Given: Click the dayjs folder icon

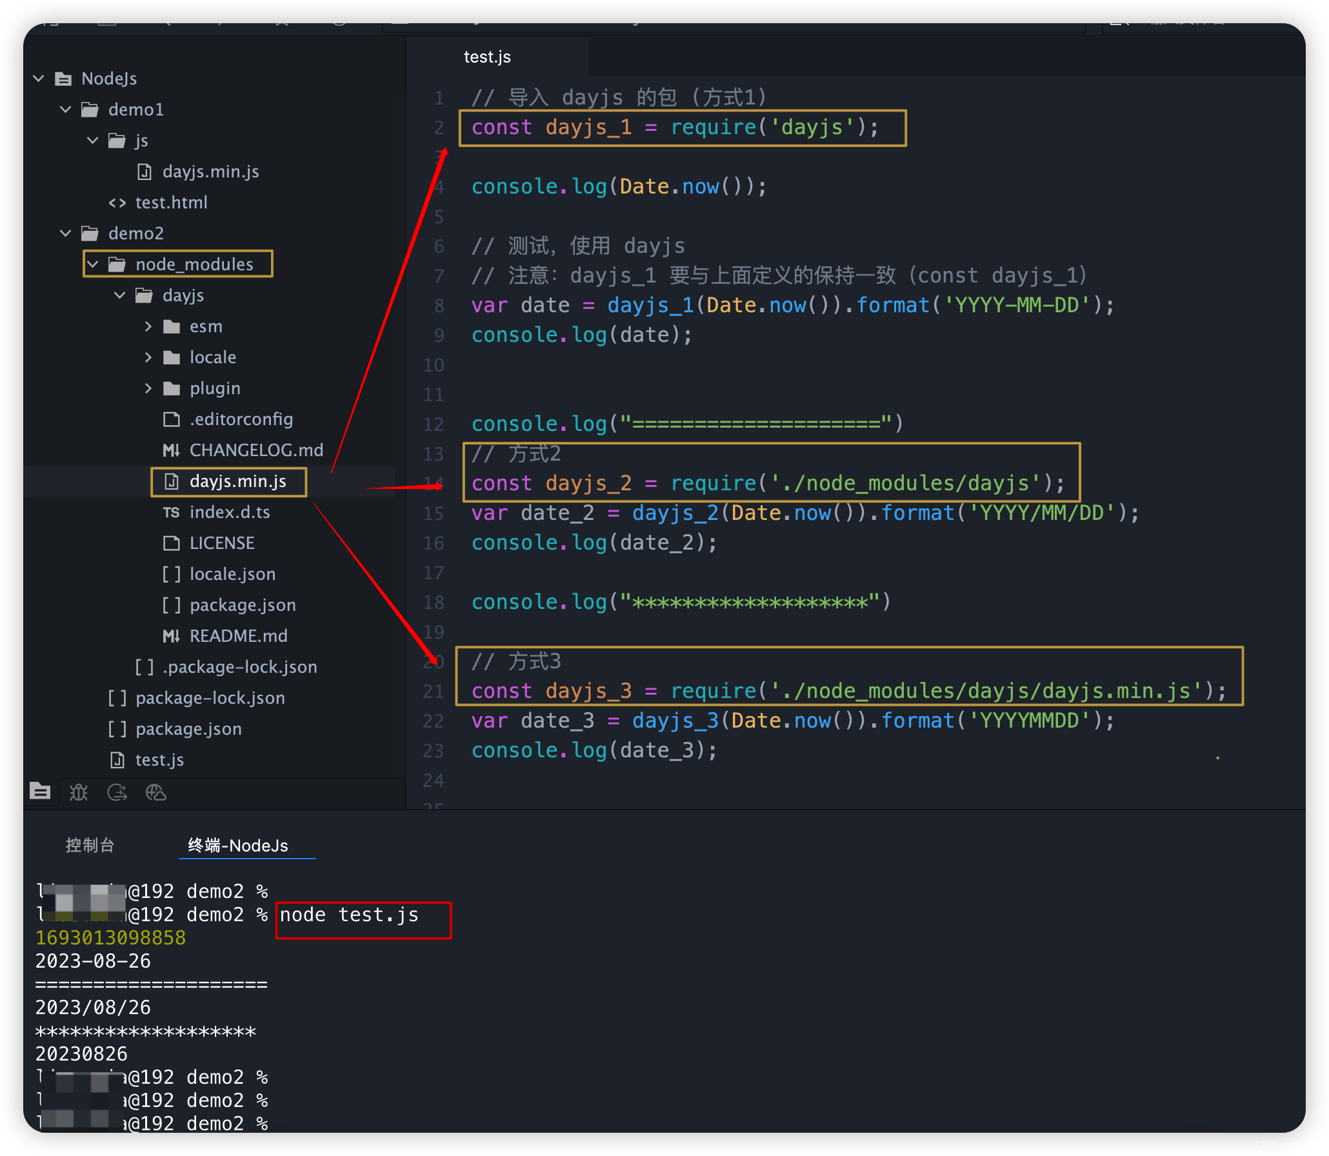Looking at the screenshot, I should (144, 295).
